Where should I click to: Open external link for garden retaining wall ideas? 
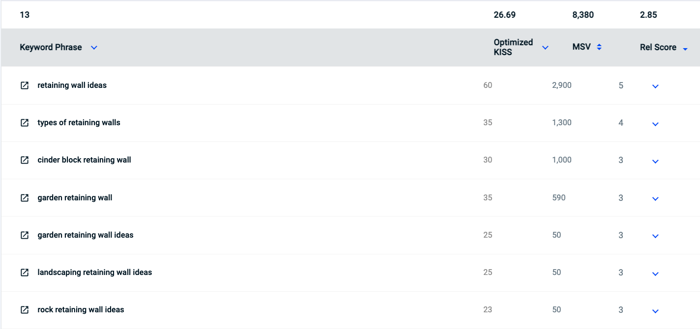point(25,235)
